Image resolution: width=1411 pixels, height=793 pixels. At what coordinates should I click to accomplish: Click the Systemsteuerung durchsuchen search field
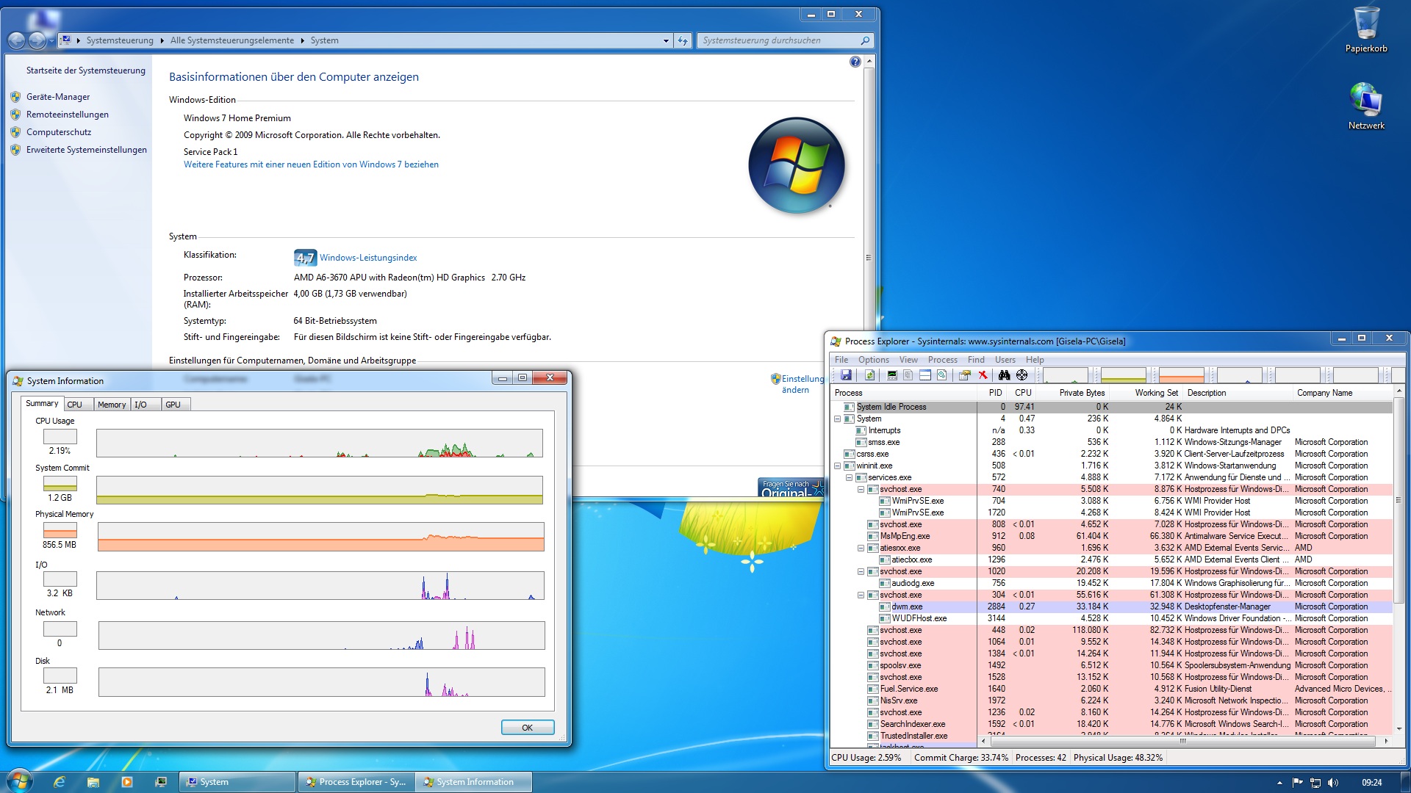point(779,40)
